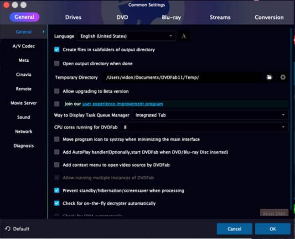Enable Open output directory when done
This screenshot has width=295, height=239.
coord(57,64)
